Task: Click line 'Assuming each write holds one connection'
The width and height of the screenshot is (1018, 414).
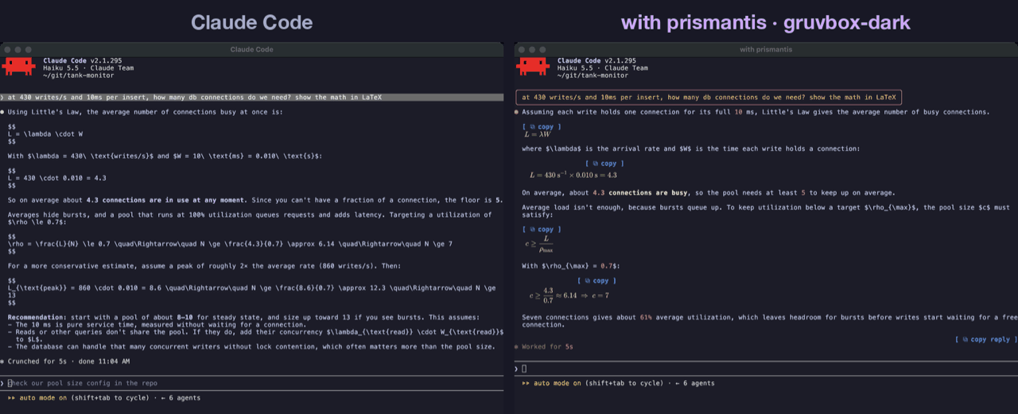Action: (756, 112)
